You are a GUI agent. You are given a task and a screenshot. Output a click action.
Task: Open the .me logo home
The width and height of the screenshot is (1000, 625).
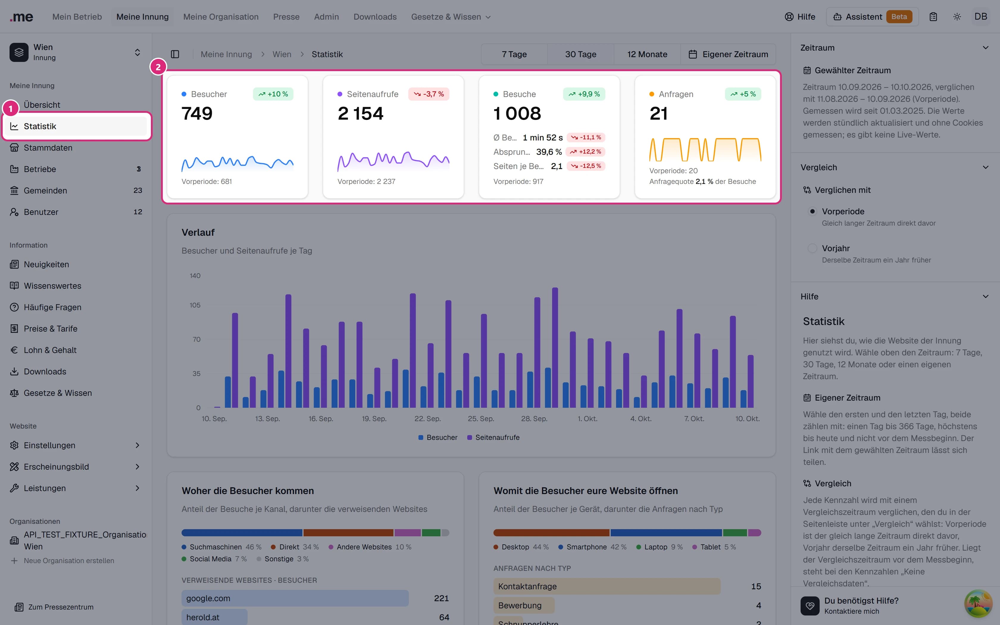[x=21, y=17]
